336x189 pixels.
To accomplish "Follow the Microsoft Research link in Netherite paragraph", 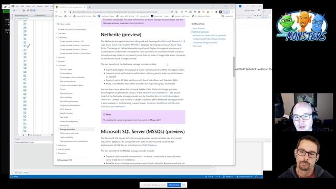I will tap(172, 41).
